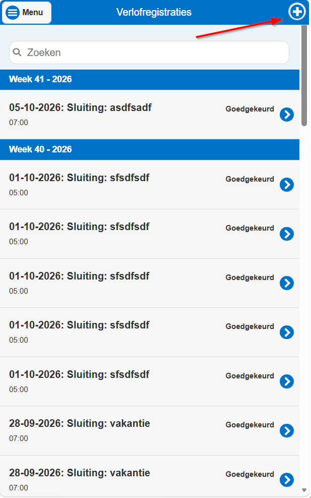Open first 28-09-2026: Sluiting: vakantie item
Viewport: 311px width, 498px height.
(x=150, y=431)
